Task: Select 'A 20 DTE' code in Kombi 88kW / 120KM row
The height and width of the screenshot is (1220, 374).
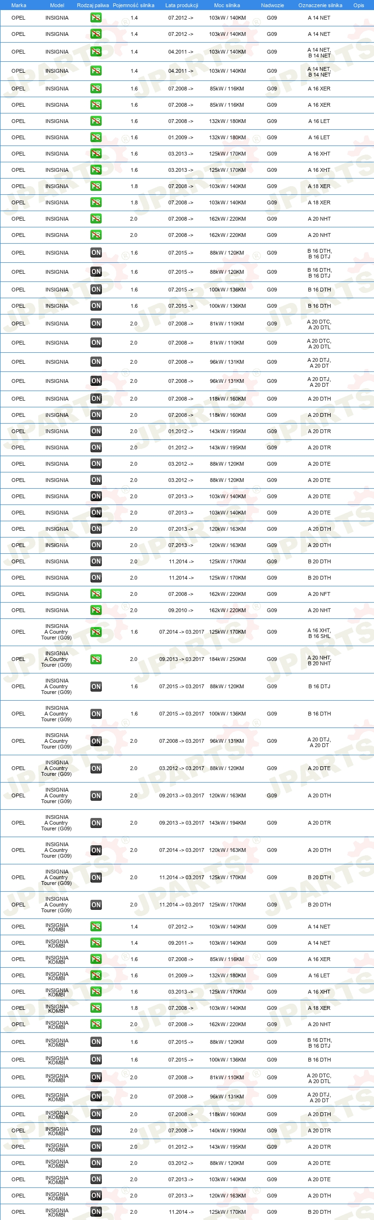Action: (319, 1163)
